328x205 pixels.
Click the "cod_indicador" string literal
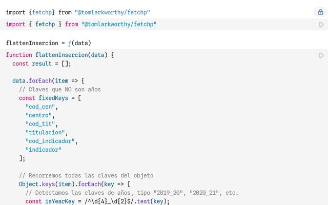51,141
